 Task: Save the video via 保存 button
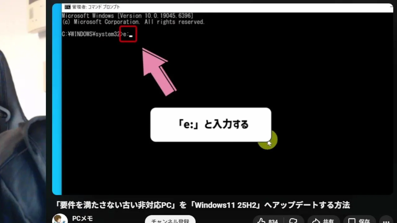359,221
